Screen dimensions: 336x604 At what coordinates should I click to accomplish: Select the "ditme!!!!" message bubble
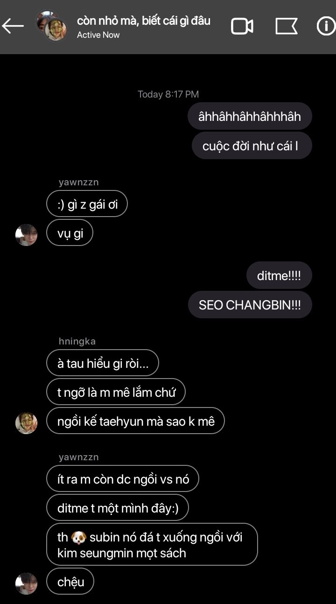click(x=279, y=275)
